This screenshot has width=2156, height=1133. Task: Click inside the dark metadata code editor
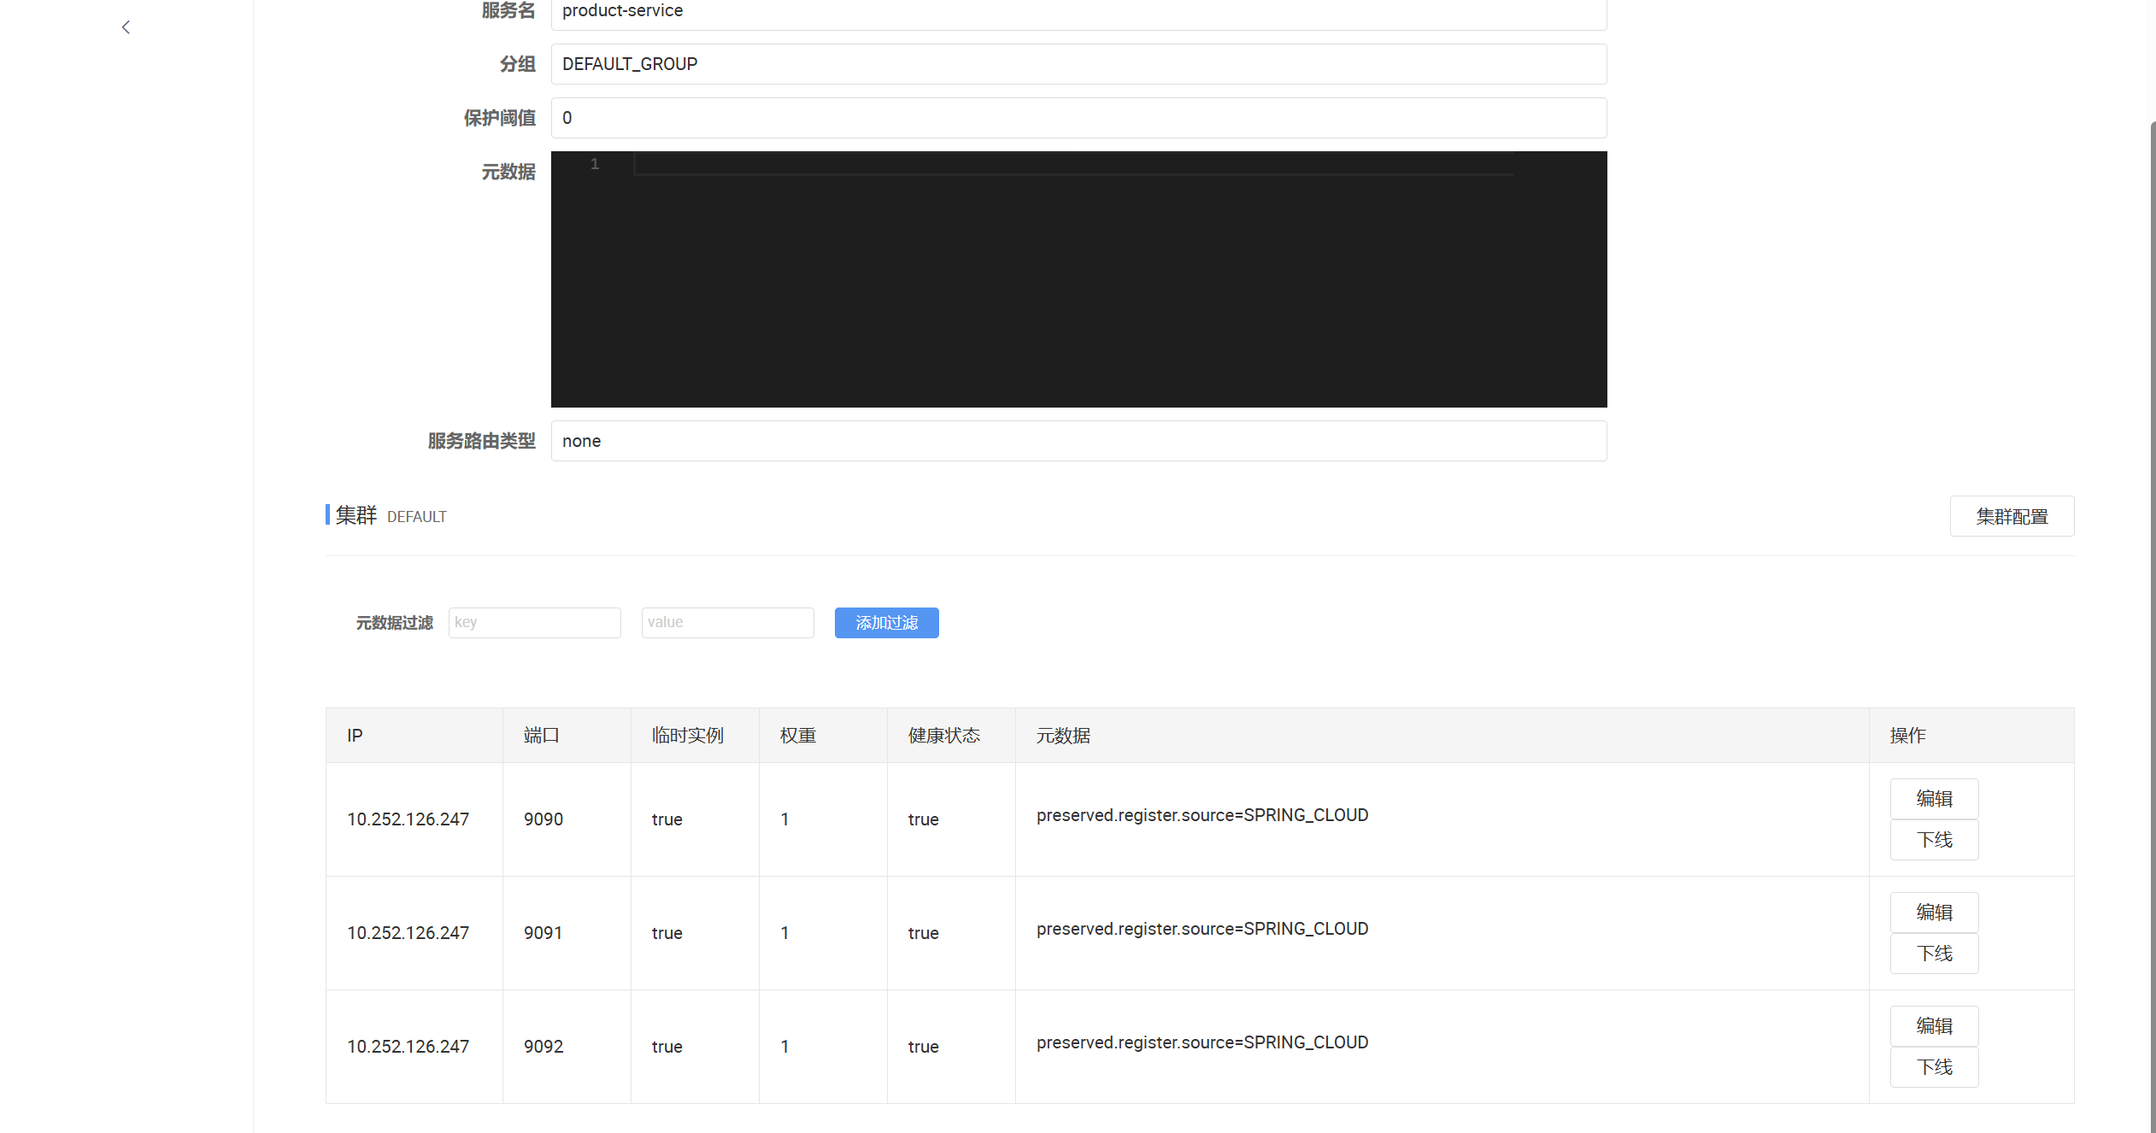coord(1078,279)
